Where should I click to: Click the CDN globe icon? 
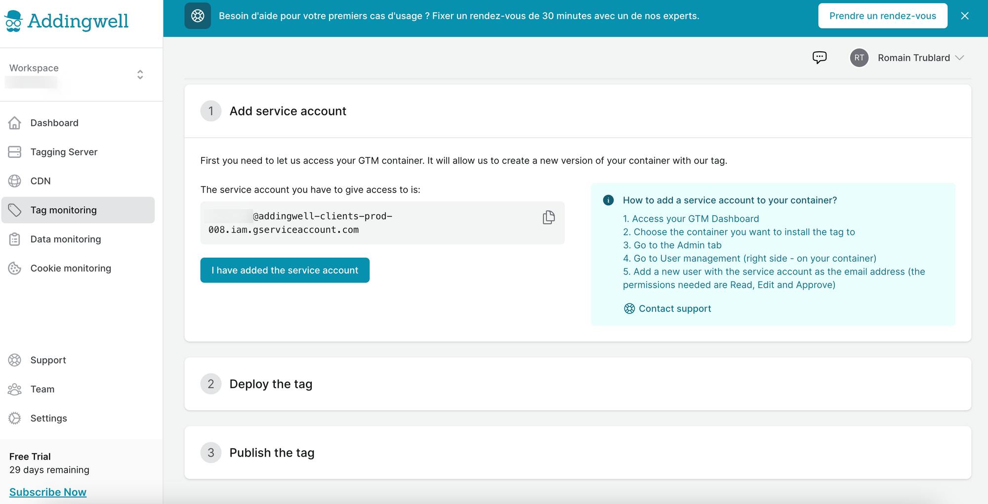[x=15, y=181]
